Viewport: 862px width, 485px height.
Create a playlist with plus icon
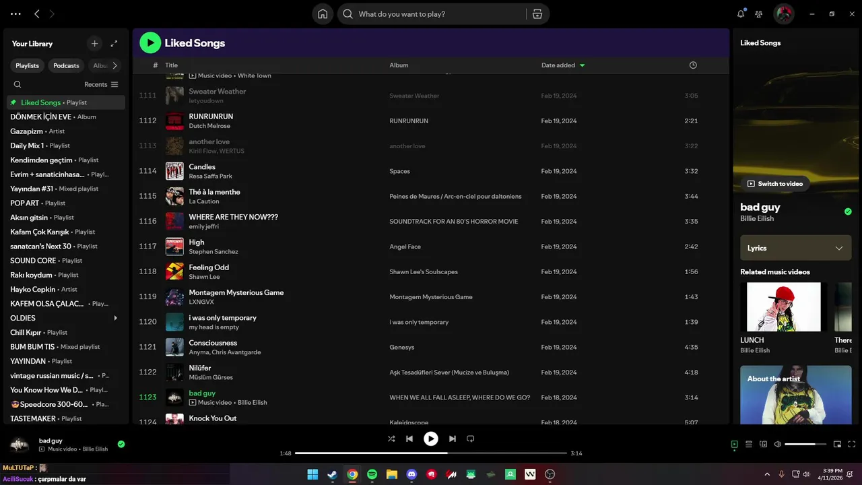(94, 44)
